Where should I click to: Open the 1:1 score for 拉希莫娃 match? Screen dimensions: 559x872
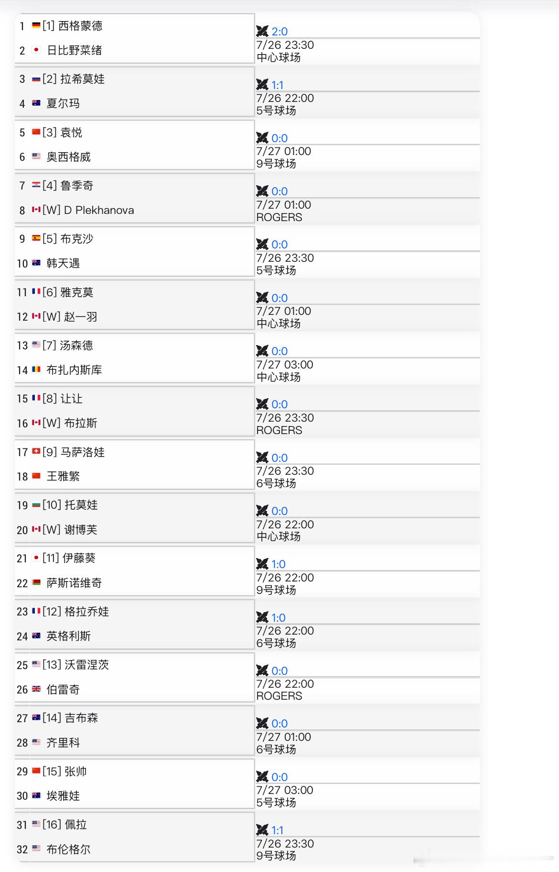click(x=278, y=85)
